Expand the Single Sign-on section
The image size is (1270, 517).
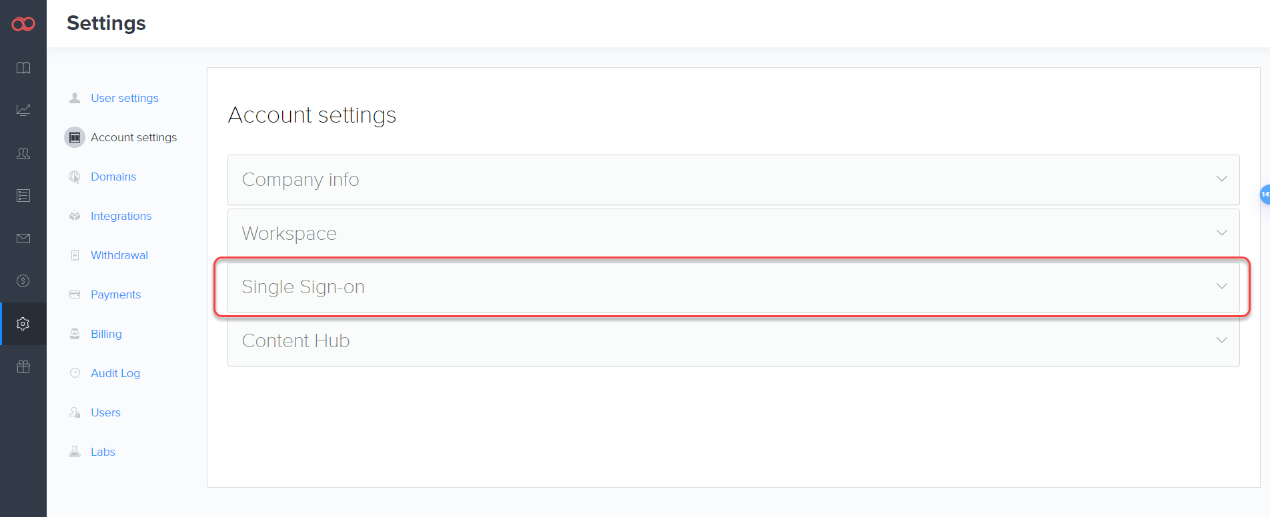point(1221,286)
